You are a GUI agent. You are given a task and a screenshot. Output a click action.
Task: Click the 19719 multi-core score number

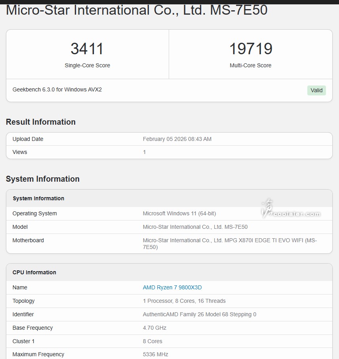tap(251, 49)
